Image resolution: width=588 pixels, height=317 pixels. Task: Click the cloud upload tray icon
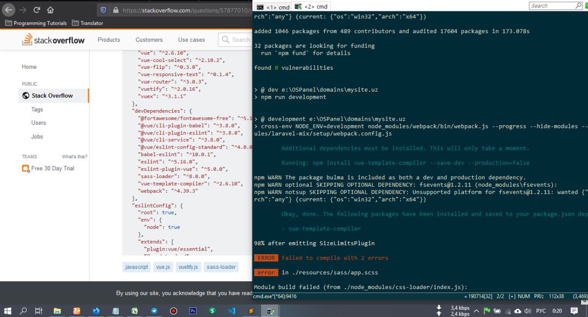pos(518,311)
